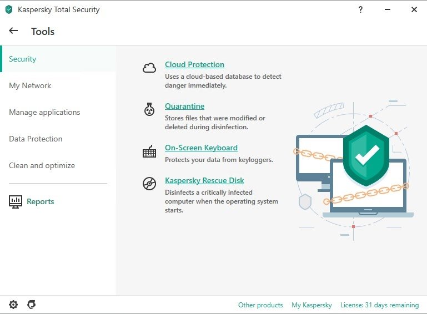Image resolution: width=427 pixels, height=314 pixels.
Task: Click the Tools page heading
Action: click(x=43, y=32)
